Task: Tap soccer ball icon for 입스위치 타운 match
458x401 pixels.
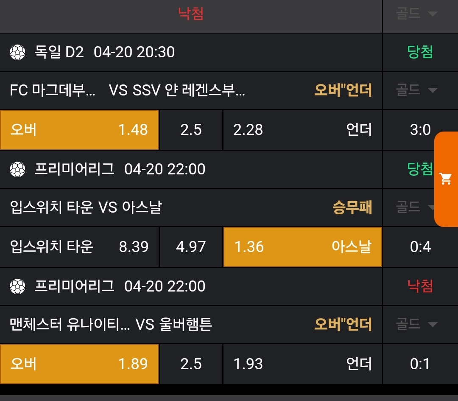Action: (17, 169)
